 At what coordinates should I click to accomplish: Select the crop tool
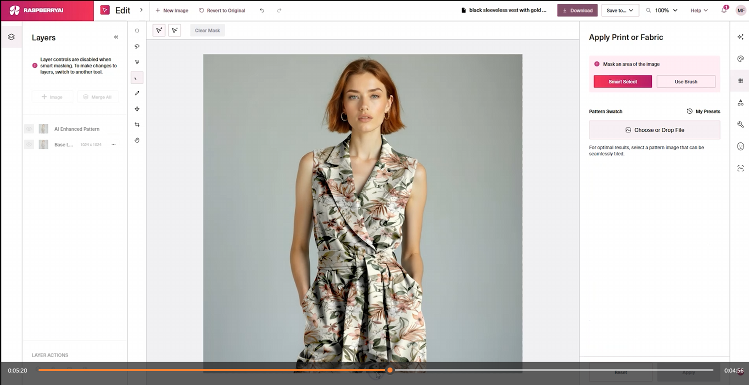137,125
